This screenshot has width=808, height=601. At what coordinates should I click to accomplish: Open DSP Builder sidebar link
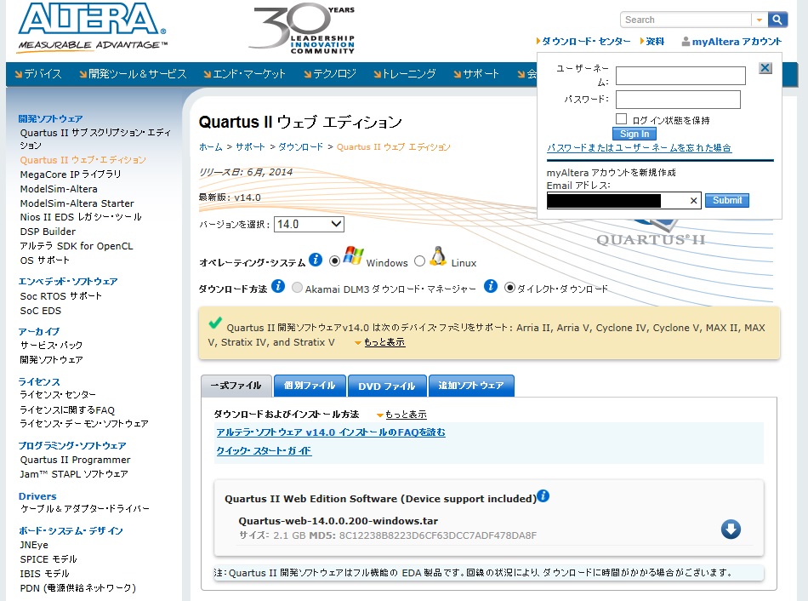(48, 232)
